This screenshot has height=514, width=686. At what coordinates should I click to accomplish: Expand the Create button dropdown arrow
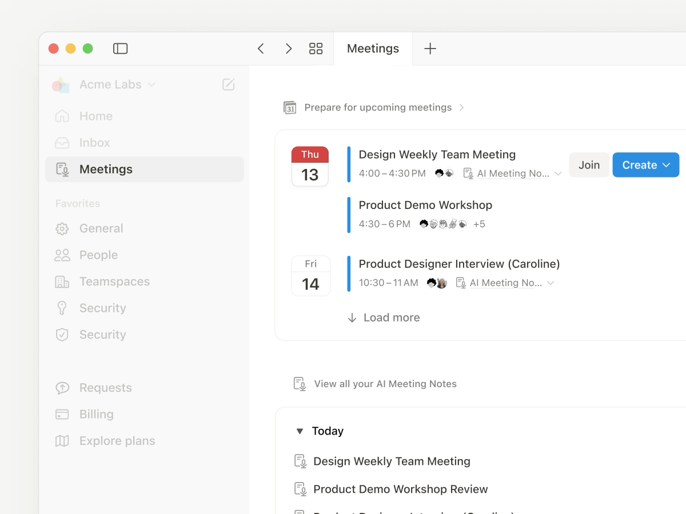[x=667, y=164]
